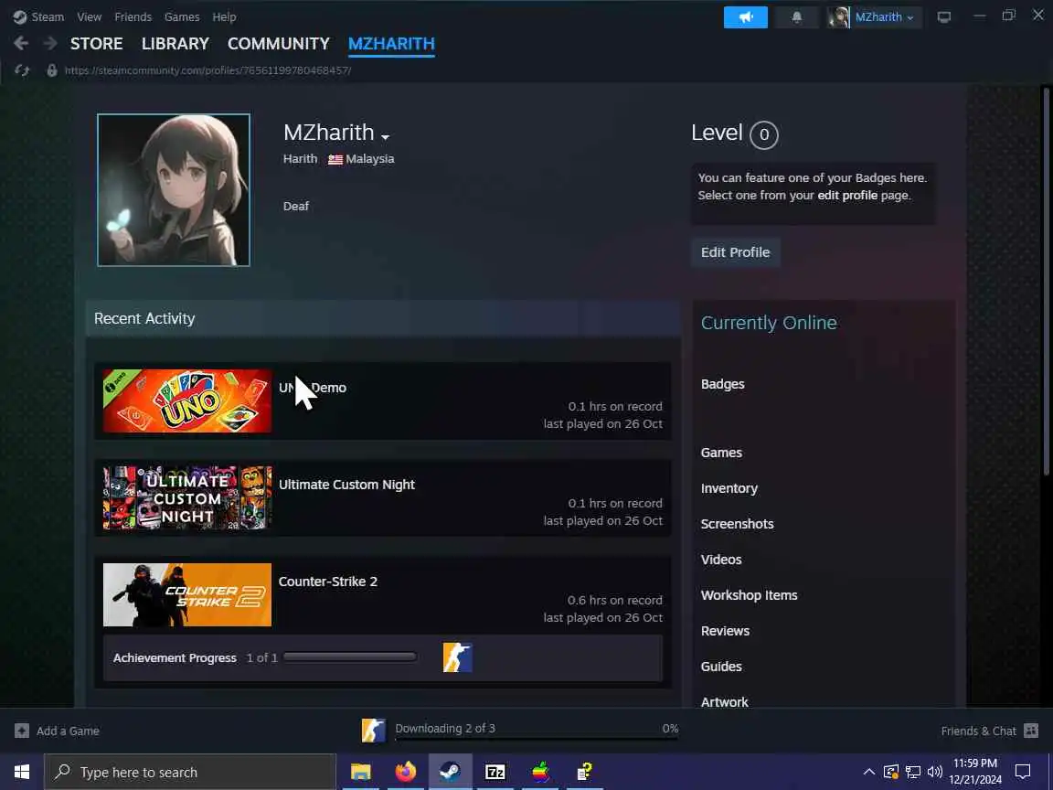This screenshot has height=790, width=1053.
Task: Open the Windows notification center
Action: 1023,772
